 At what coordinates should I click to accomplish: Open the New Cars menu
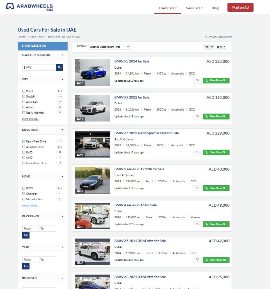tap(194, 8)
